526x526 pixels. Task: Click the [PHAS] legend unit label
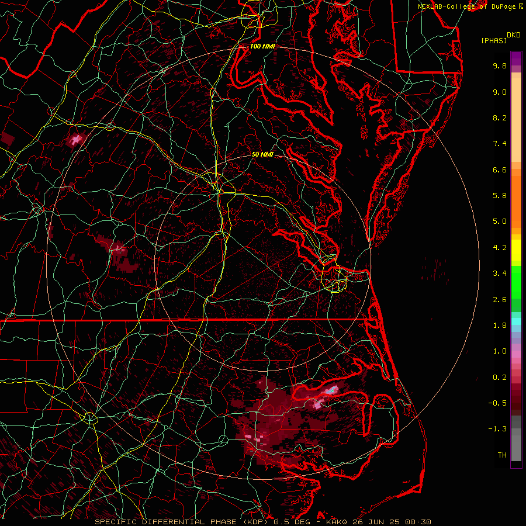pos(494,40)
